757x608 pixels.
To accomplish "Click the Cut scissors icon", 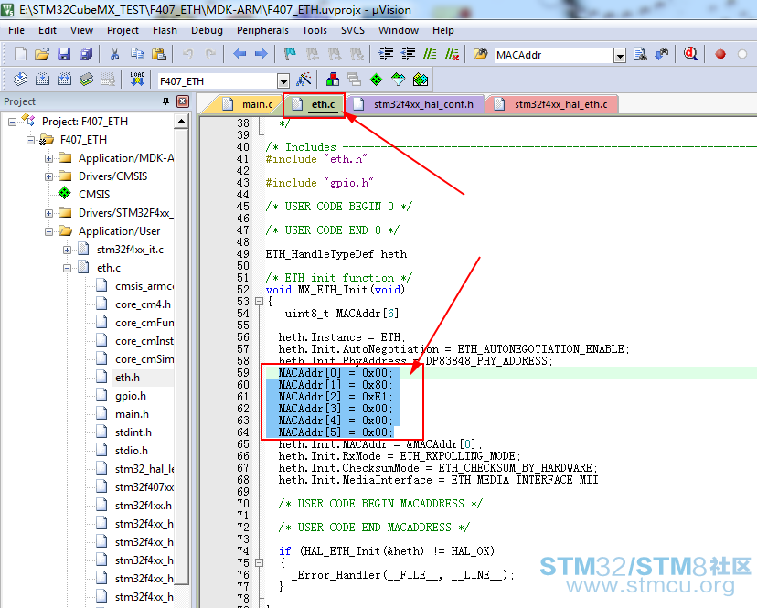I will click(114, 54).
